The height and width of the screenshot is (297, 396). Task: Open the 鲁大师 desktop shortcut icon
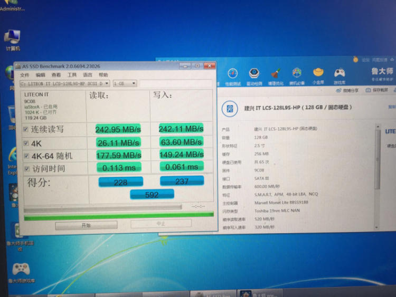tap(13, 195)
